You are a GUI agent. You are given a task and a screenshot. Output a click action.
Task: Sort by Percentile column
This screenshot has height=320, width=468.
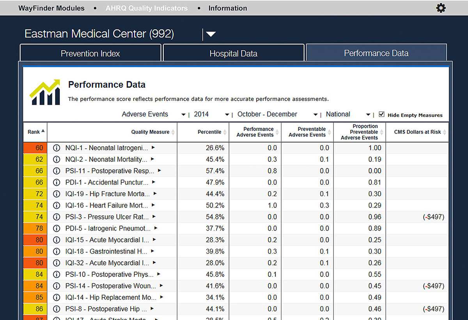point(225,132)
